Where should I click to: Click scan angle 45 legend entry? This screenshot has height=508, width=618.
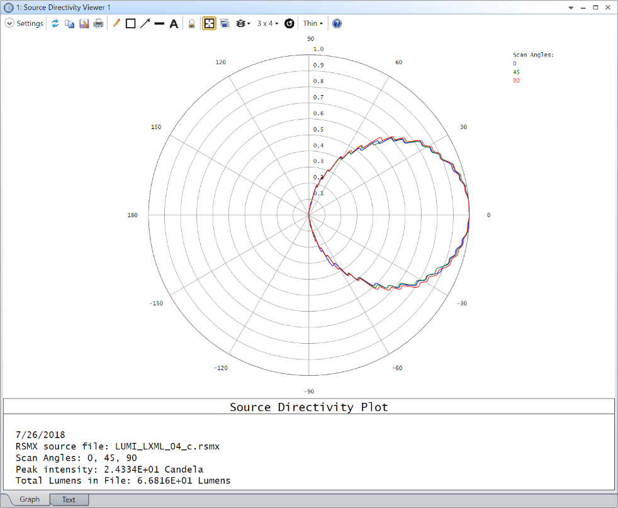[516, 72]
